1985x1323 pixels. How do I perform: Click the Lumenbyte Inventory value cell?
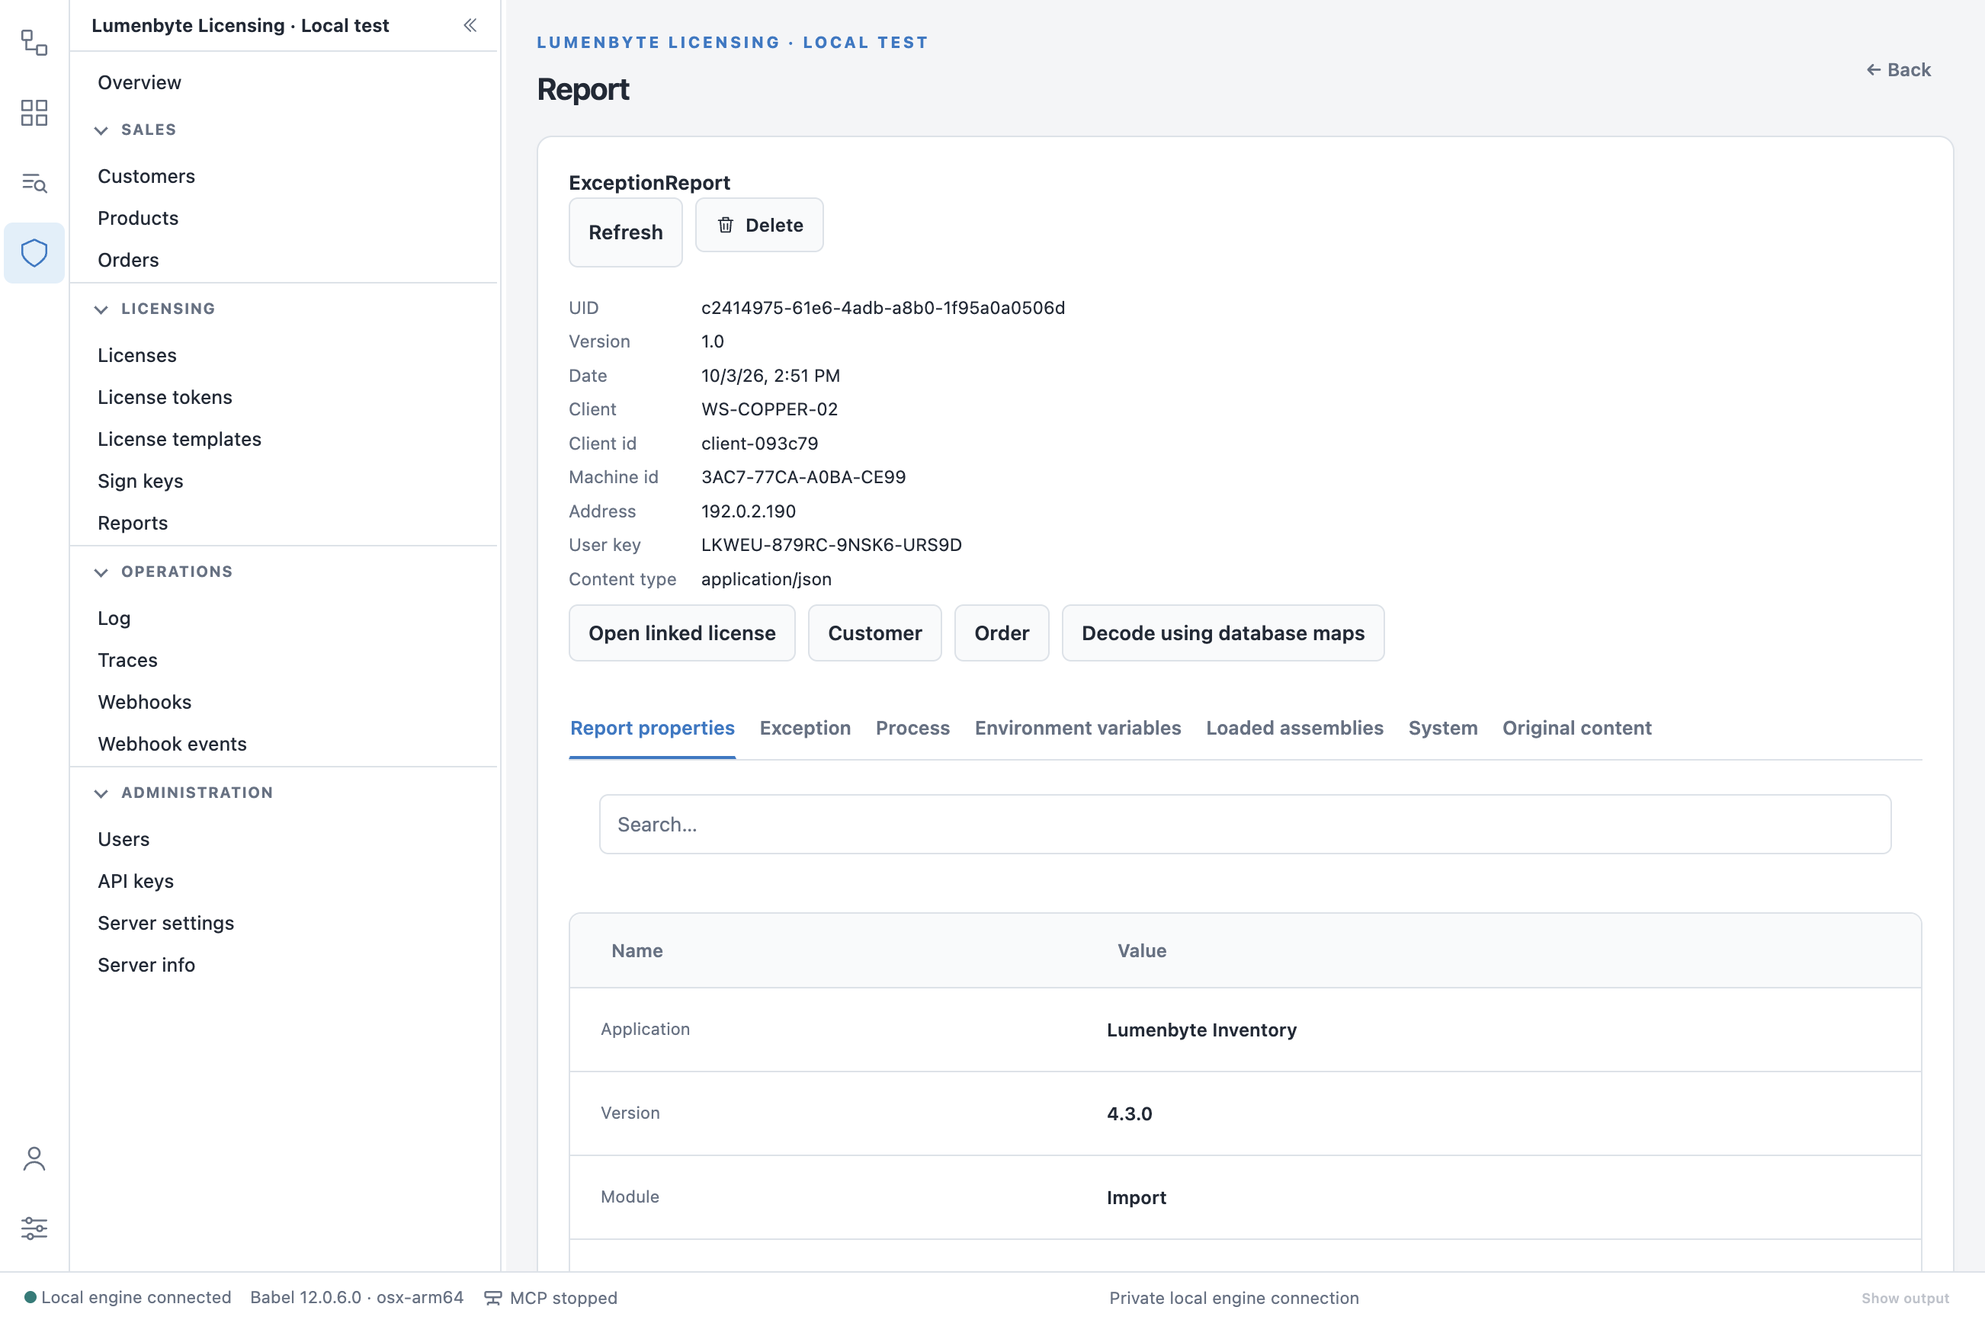point(1201,1030)
